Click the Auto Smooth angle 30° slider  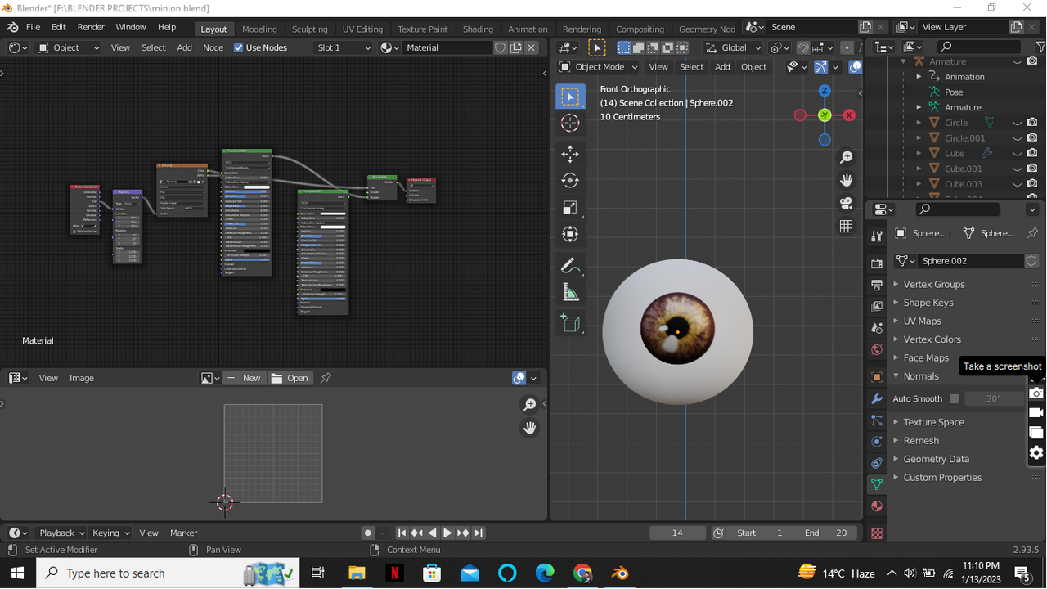pos(993,398)
